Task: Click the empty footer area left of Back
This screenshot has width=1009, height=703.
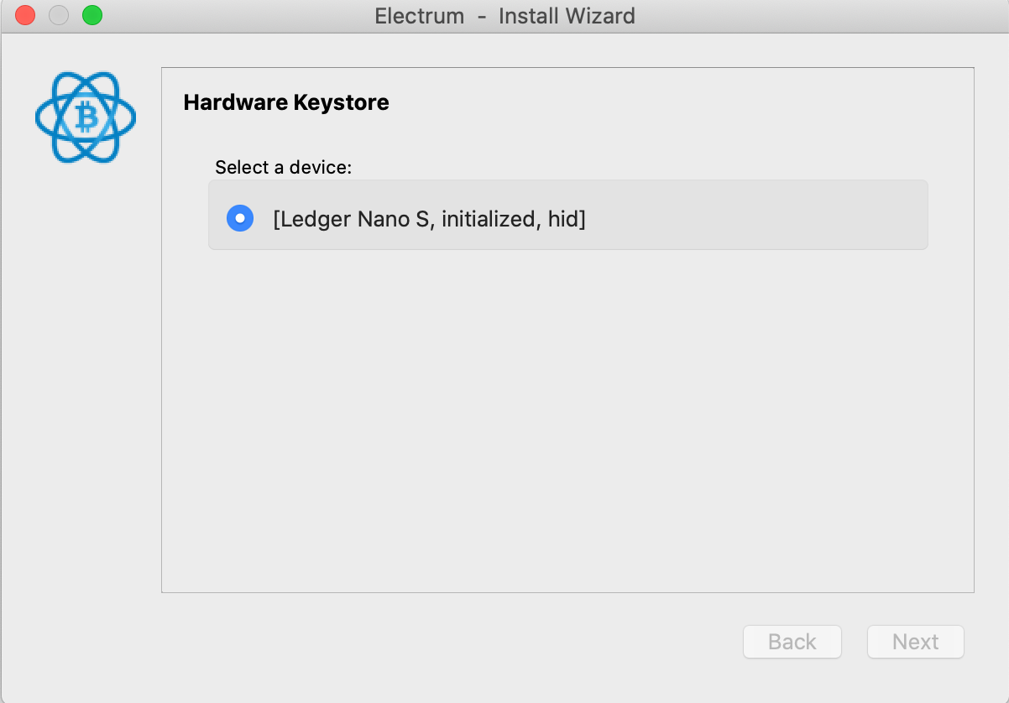Action: (x=420, y=642)
